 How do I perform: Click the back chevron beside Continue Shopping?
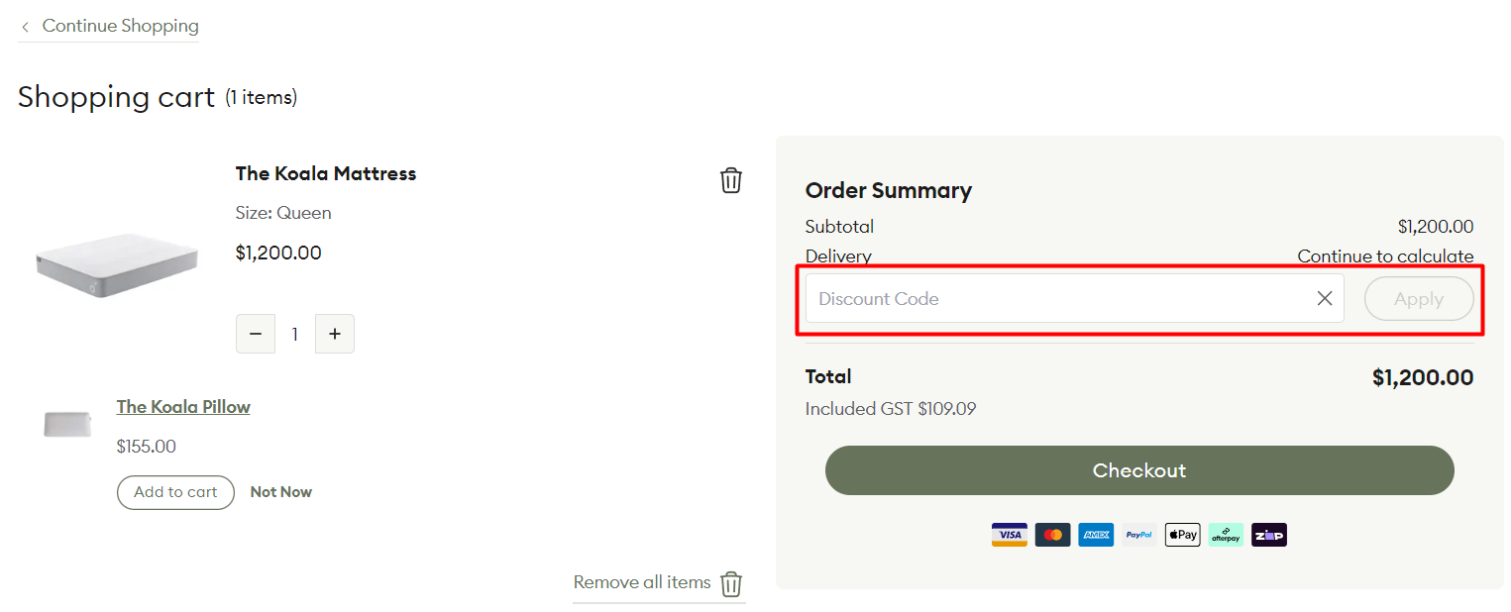click(x=25, y=26)
